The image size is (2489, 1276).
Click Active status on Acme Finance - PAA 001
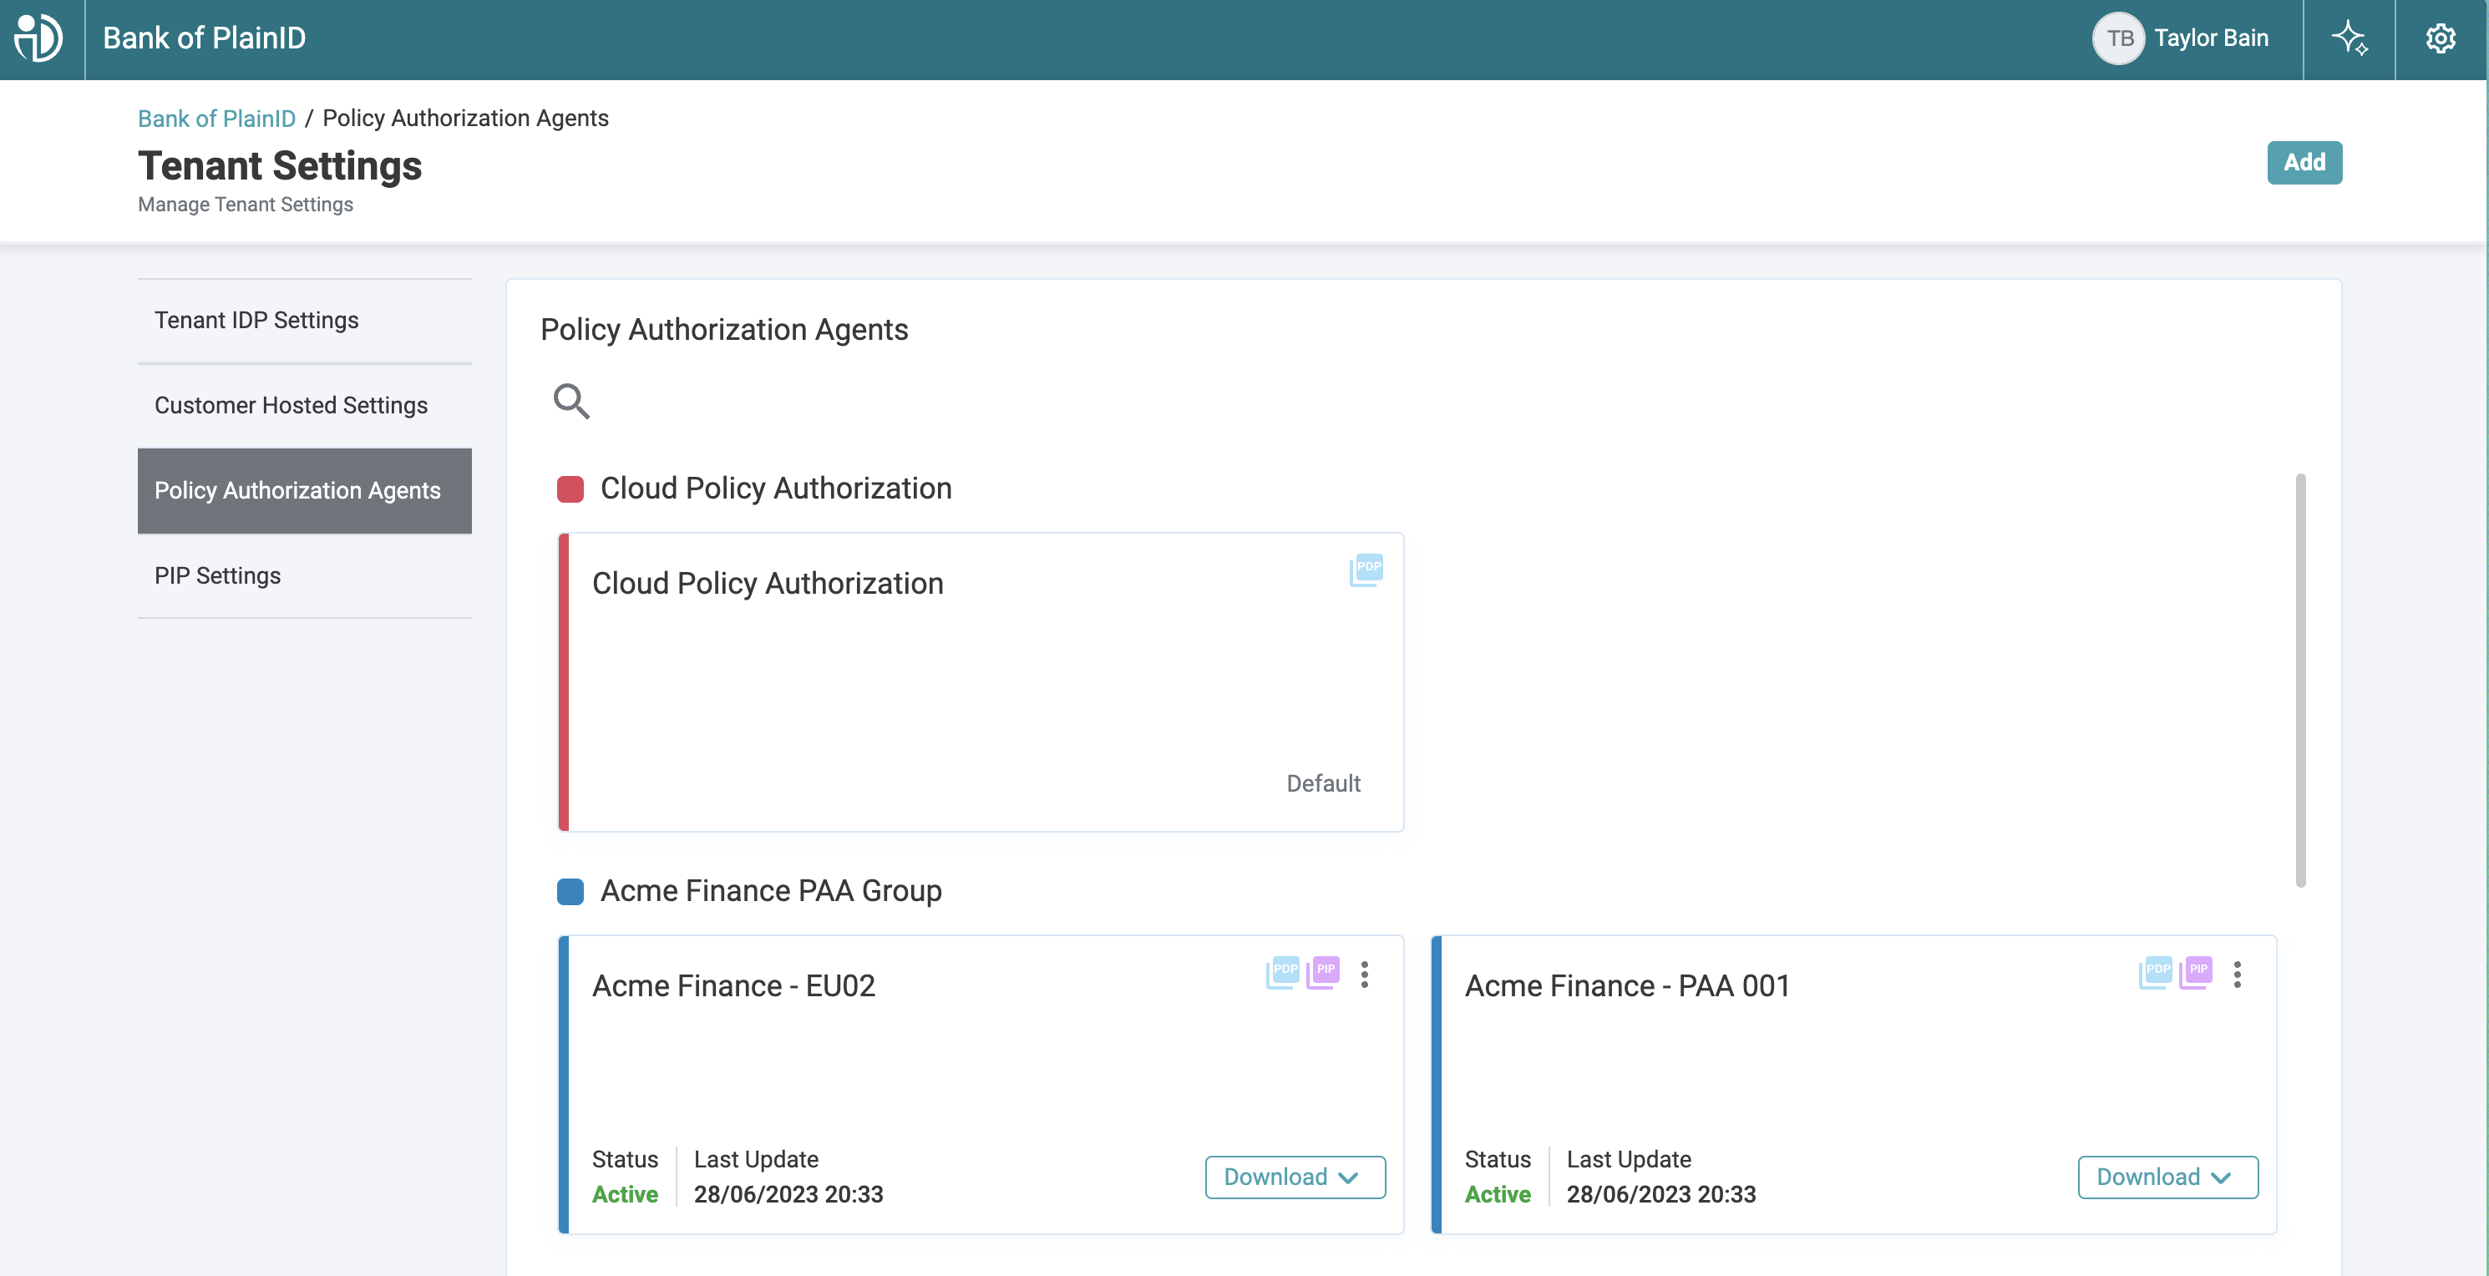(x=1497, y=1195)
